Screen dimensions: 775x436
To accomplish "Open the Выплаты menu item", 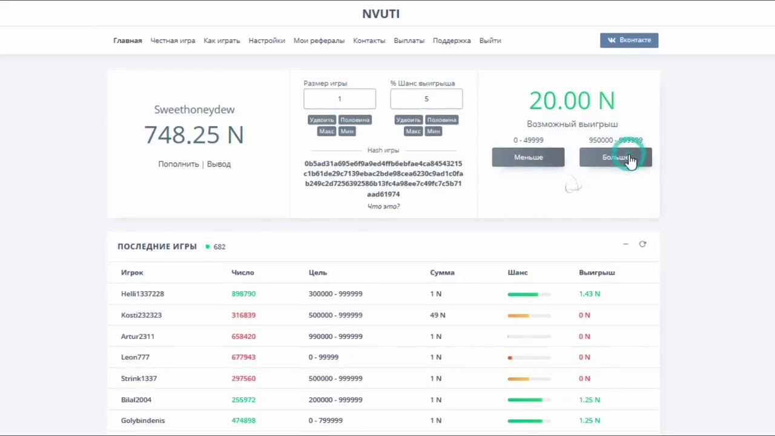I will [x=409, y=41].
